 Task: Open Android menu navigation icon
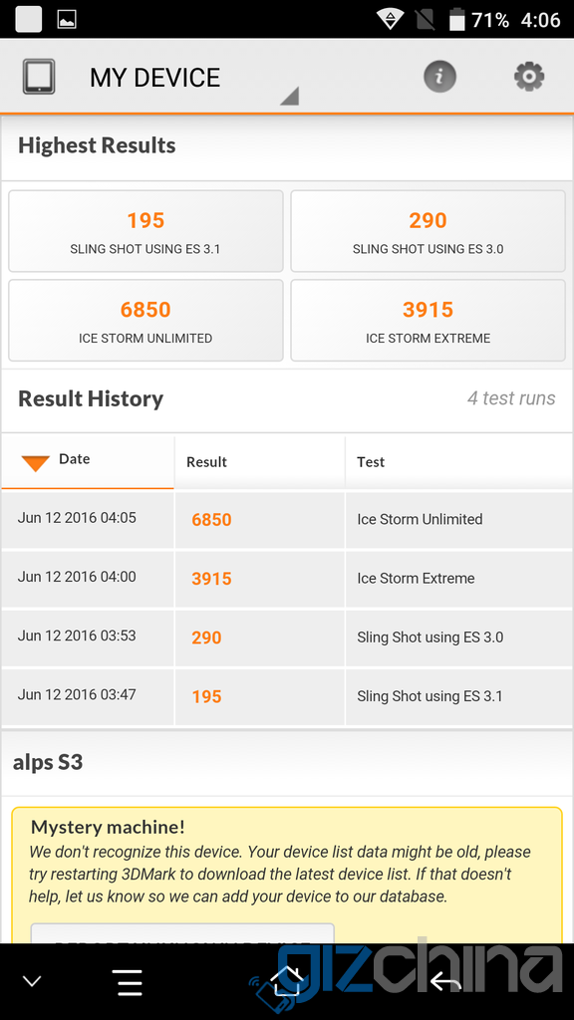pos(127,982)
